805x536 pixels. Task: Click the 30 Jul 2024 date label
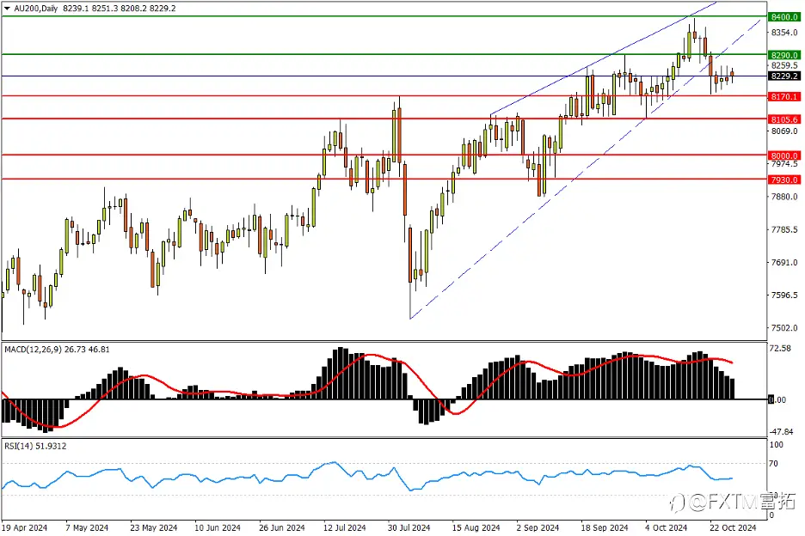409,527
